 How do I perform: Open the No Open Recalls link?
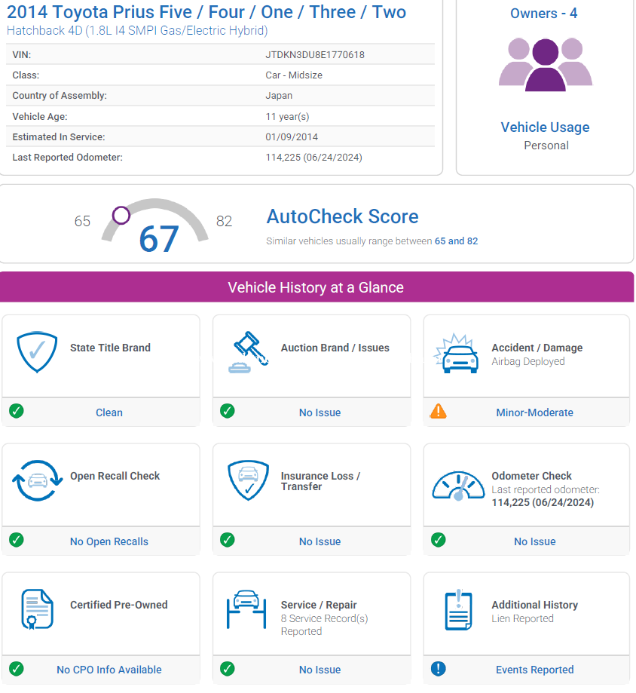pyautogui.click(x=109, y=541)
